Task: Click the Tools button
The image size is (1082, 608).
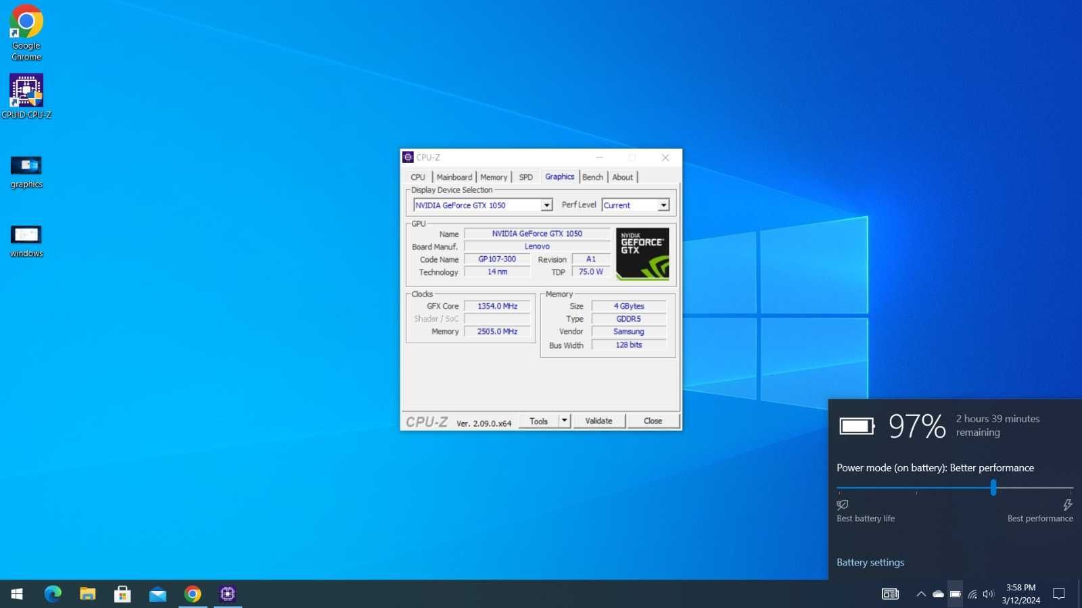Action: pyautogui.click(x=539, y=421)
